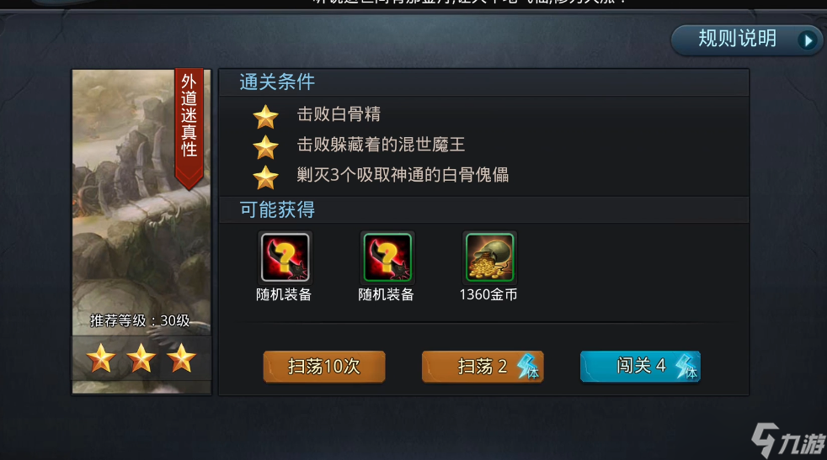Click the 扫荡 2 stamina button
The height and width of the screenshot is (460, 827).
point(482,366)
